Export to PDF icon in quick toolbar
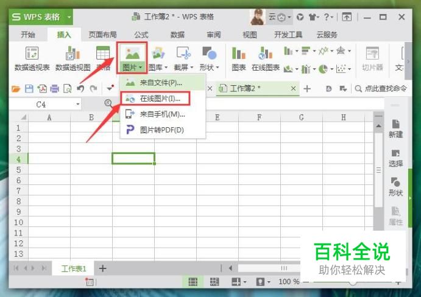 click(x=42, y=88)
